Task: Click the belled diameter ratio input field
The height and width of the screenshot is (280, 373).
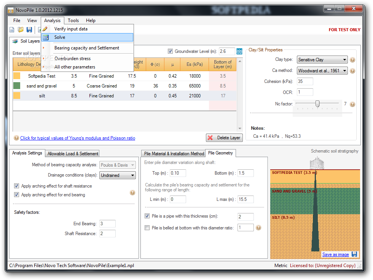Action: point(246,228)
